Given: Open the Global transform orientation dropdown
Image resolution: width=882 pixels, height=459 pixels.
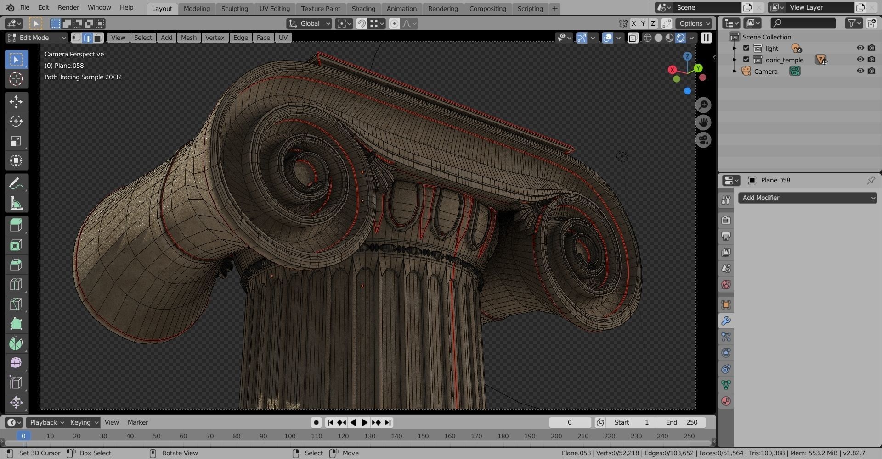Looking at the screenshot, I should [x=309, y=23].
